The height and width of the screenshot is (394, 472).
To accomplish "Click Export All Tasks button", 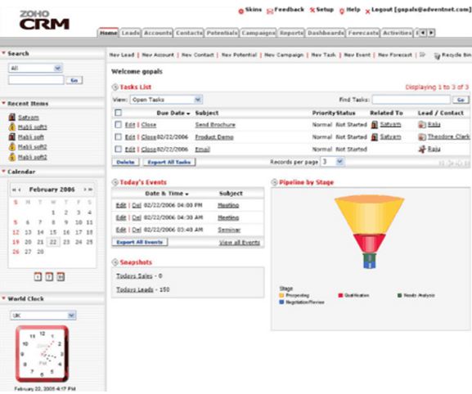I will pos(169,162).
